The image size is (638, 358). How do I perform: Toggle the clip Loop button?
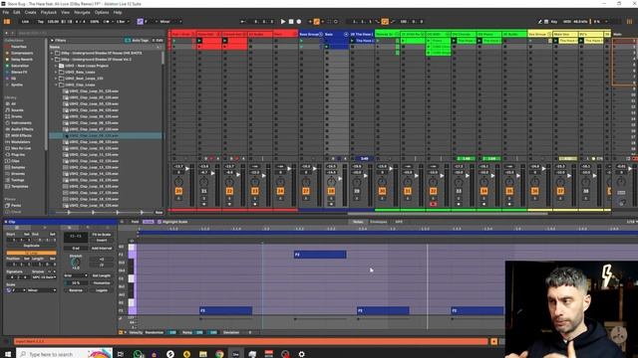31,253
